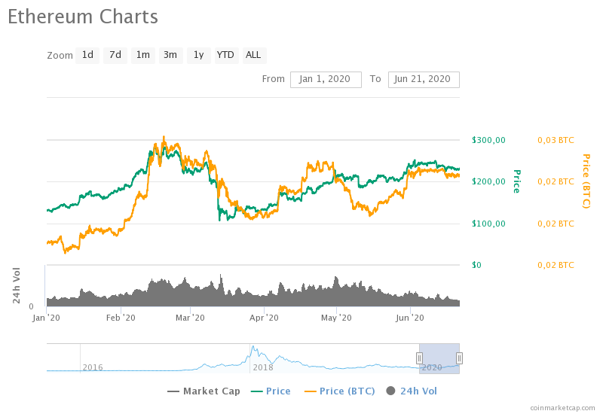Click the green Price axis title
The width and height of the screenshot is (603, 414).
click(517, 181)
